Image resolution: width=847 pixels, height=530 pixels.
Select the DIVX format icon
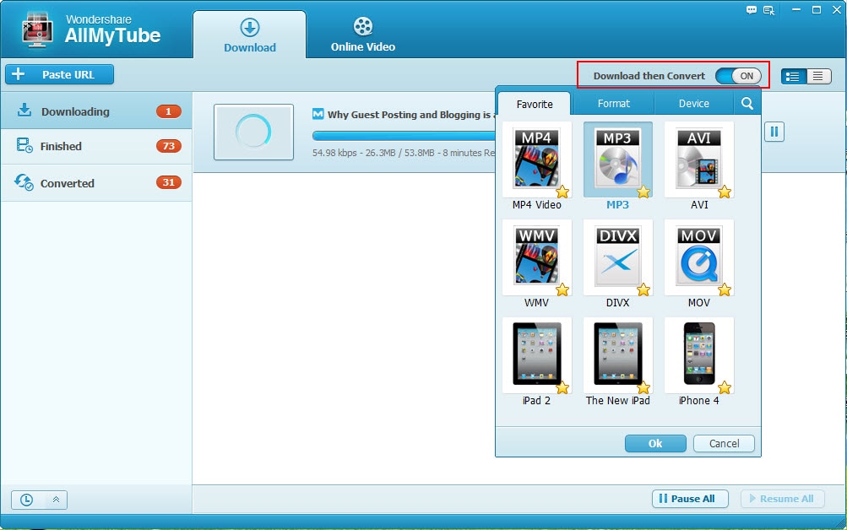pyautogui.click(x=617, y=257)
